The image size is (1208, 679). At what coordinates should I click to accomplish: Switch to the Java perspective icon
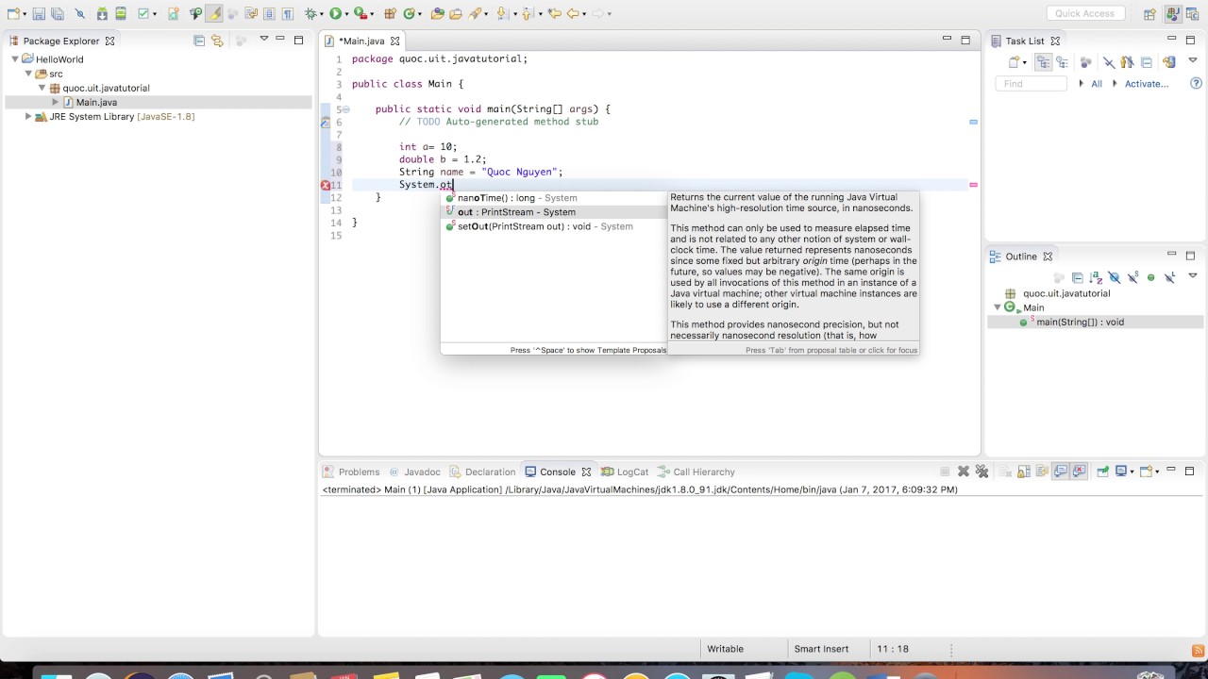click(1173, 13)
